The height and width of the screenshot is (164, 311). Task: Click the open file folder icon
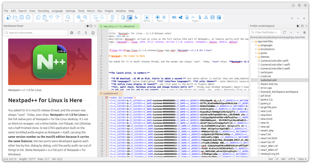click(x=15, y=17)
